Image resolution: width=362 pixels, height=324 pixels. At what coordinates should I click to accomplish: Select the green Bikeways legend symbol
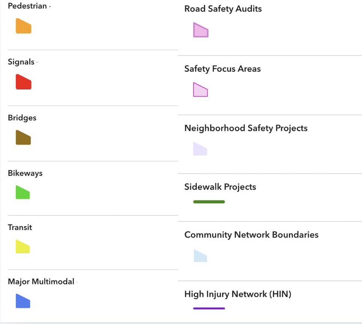point(23,192)
